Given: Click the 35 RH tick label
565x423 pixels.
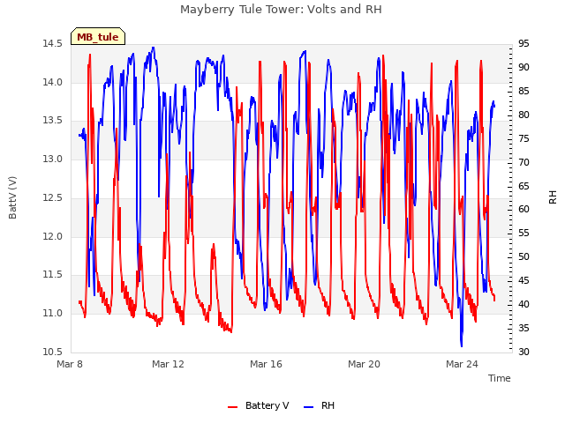Looking at the screenshot, I should tap(524, 328).
